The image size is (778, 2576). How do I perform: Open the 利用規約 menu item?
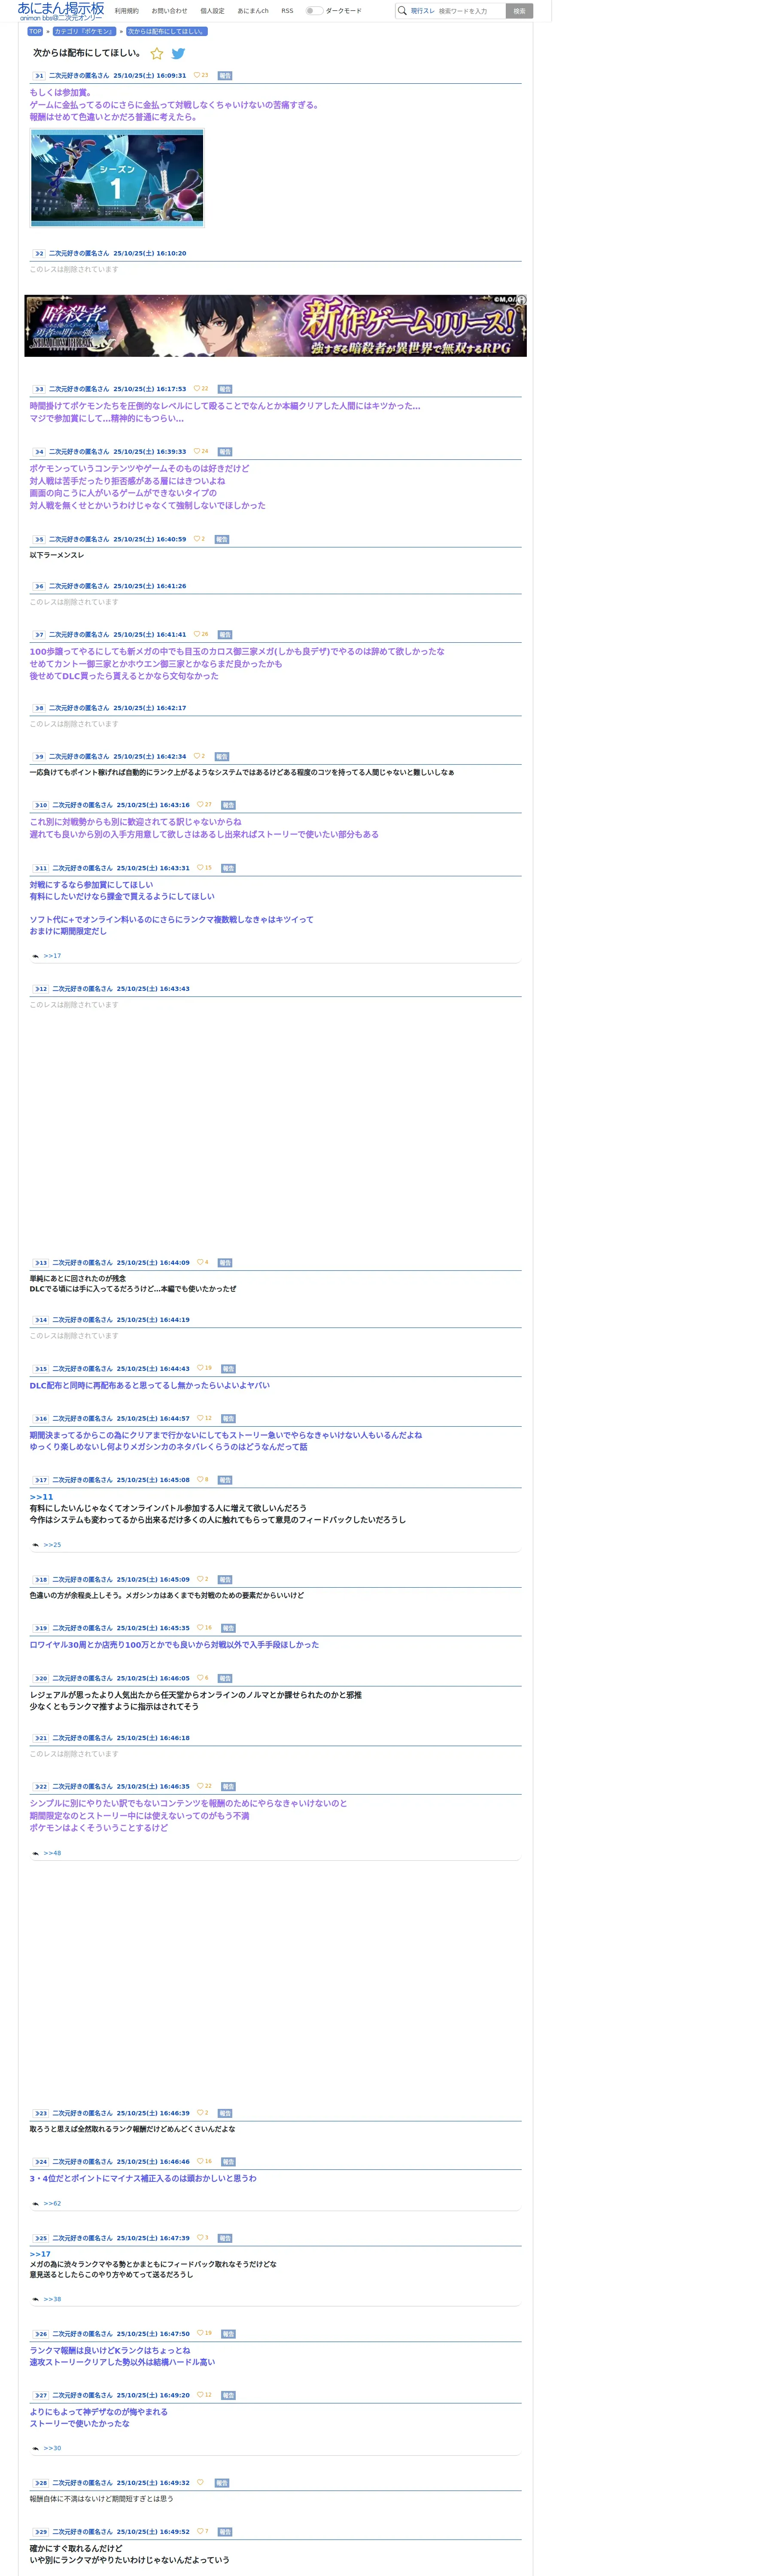pos(127,11)
